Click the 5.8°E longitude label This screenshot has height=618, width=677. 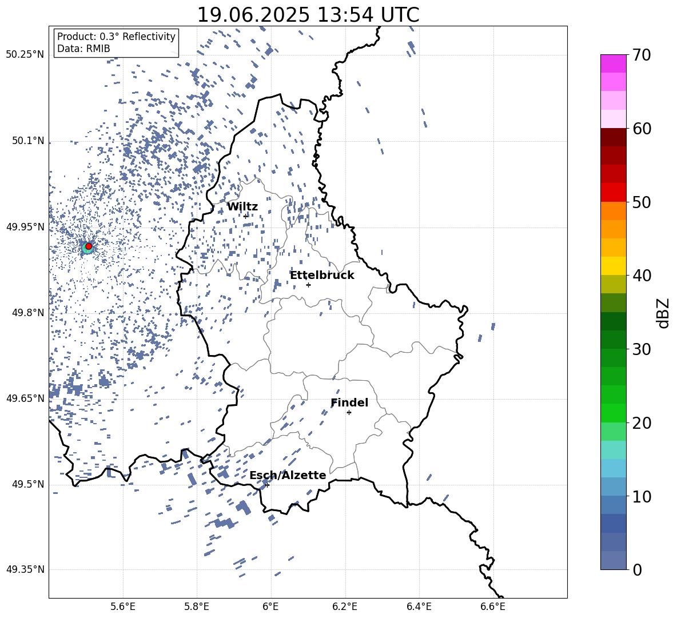[x=197, y=607]
